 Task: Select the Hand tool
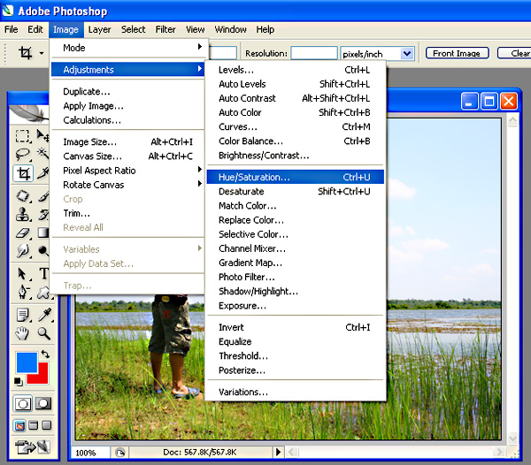[x=23, y=333]
